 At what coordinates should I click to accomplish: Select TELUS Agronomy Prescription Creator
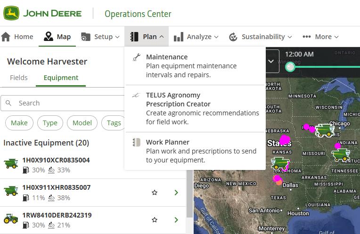pyautogui.click(x=178, y=99)
